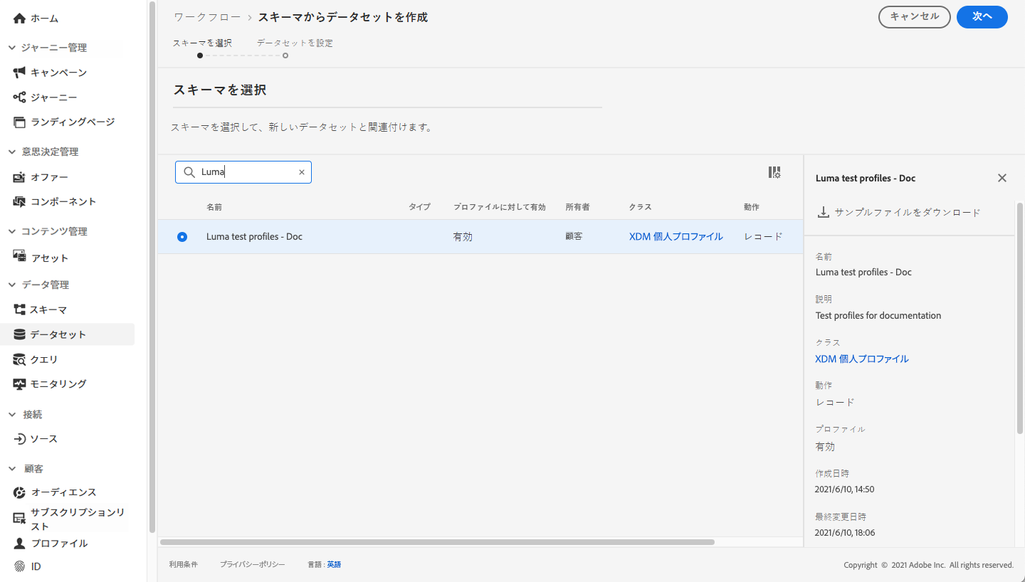The width and height of the screenshot is (1025, 582).
Task: Open the Journeys icon in sidebar
Action: pos(19,97)
